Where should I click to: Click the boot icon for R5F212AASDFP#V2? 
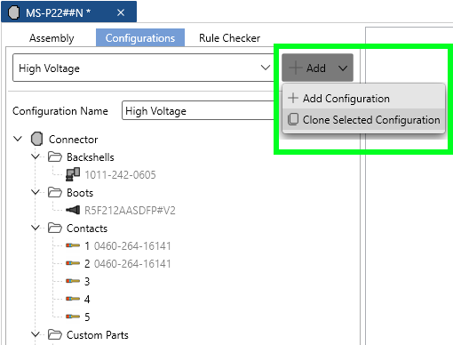point(73,210)
